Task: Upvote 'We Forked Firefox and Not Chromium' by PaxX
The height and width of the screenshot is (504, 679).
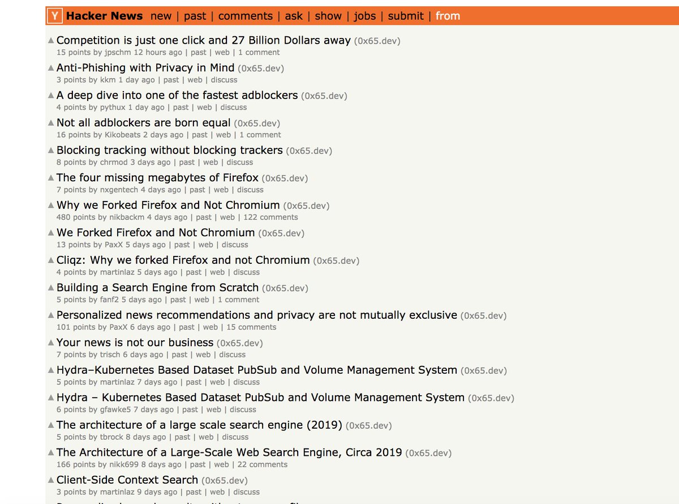Action: tap(51, 233)
